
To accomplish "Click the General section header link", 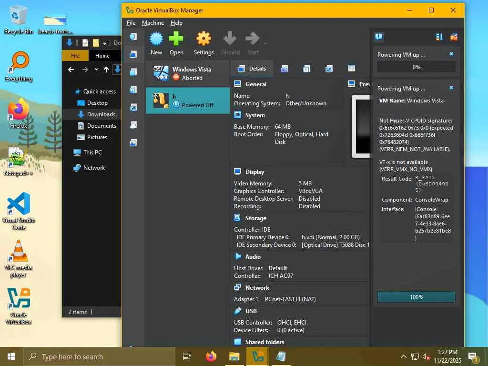I will [255, 84].
